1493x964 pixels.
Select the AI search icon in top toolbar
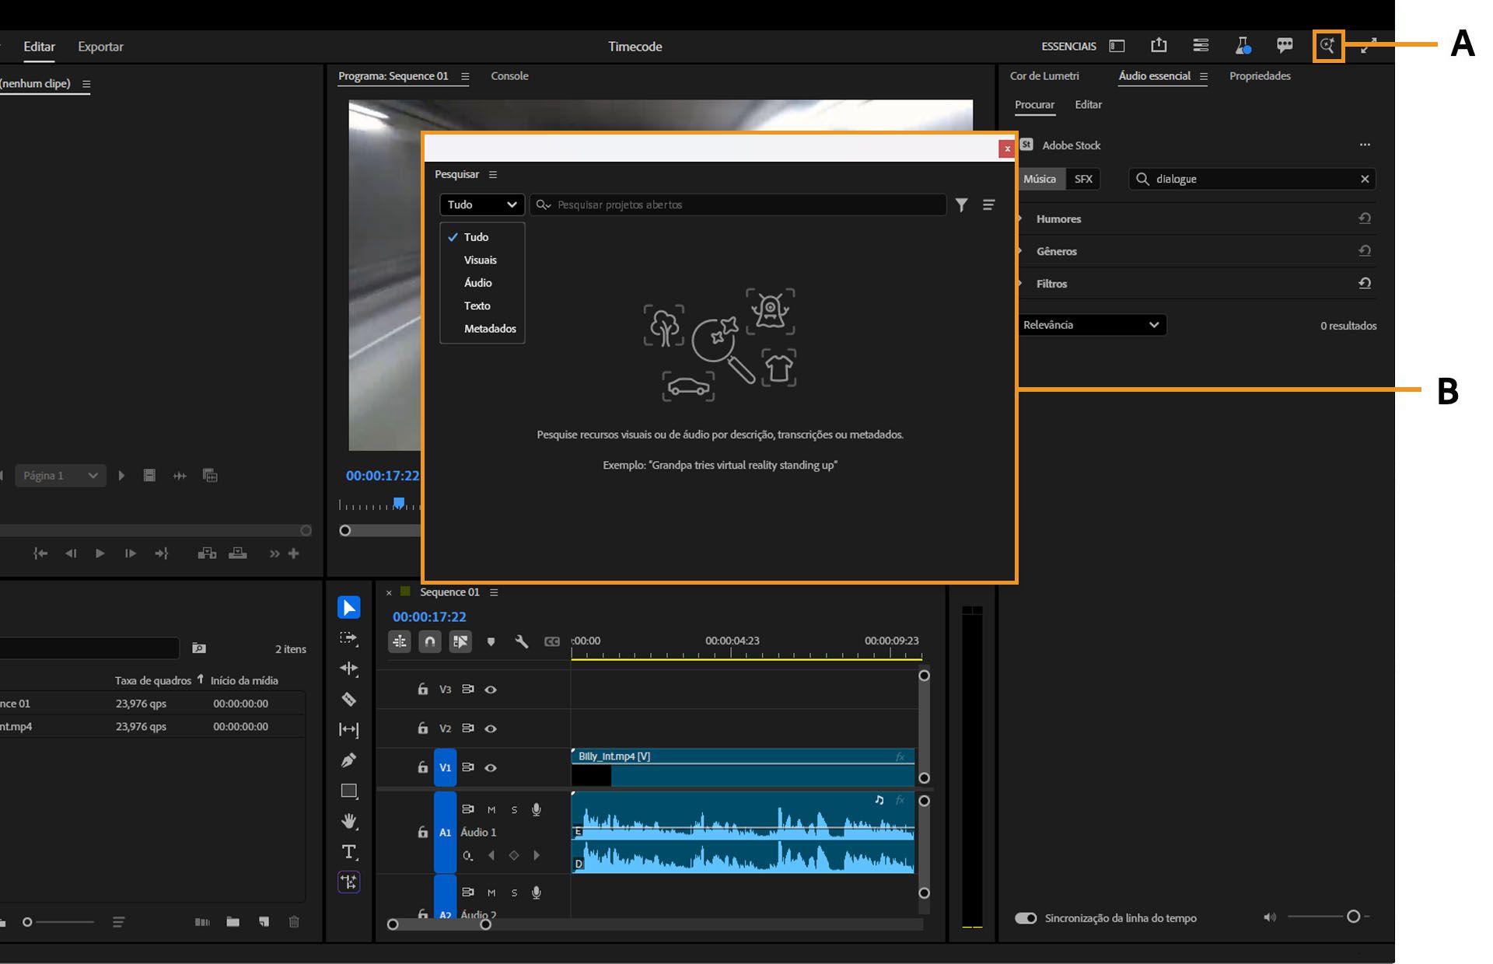1328,46
